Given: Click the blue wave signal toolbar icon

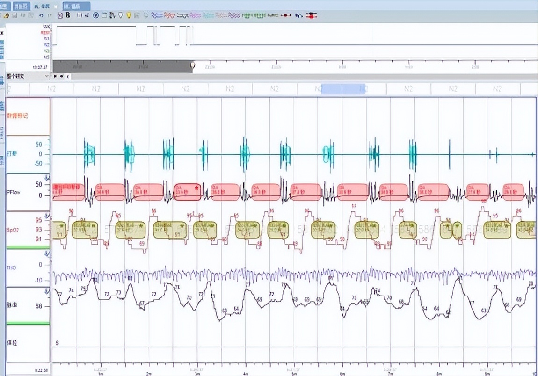Looking at the screenshot, I should 156,15.
